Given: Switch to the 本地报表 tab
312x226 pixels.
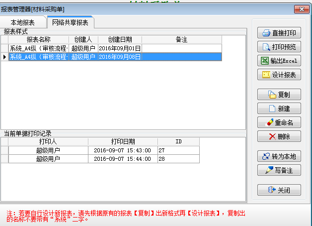Looking at the screenshot, I should [x=23, y=22].
